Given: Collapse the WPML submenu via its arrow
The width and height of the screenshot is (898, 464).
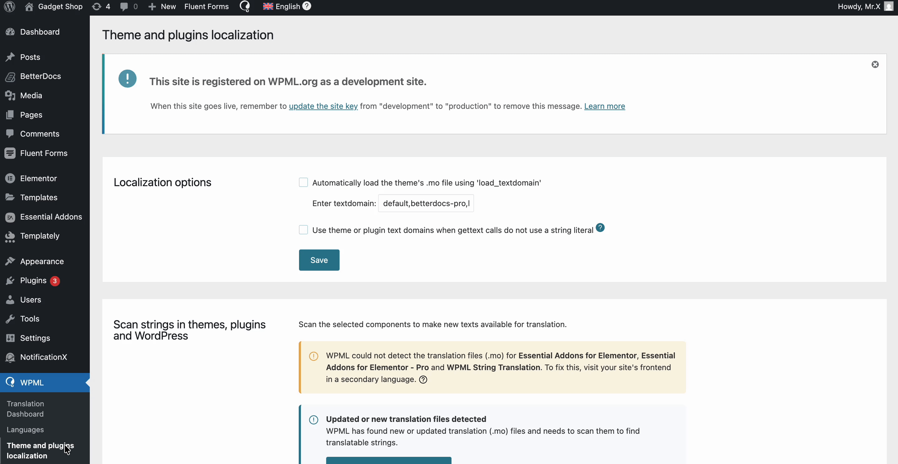Looking at the screenshot, I should pyautogui.click(x=87, y=382).
